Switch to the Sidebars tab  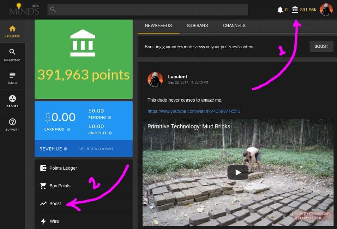tap(197, 26)
